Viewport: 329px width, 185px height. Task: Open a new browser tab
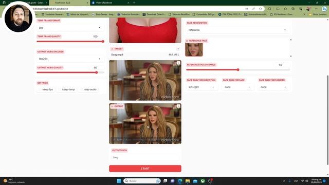click(x=134, y=3)
